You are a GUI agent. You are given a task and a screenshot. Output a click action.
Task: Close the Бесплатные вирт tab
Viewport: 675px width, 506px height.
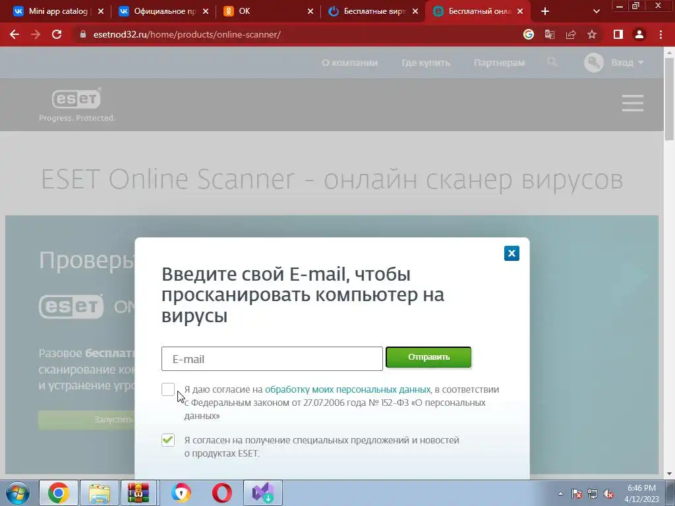415,11
